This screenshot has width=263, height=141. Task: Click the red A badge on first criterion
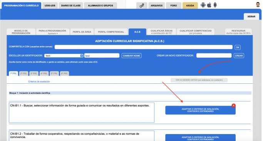pos(233,105)
